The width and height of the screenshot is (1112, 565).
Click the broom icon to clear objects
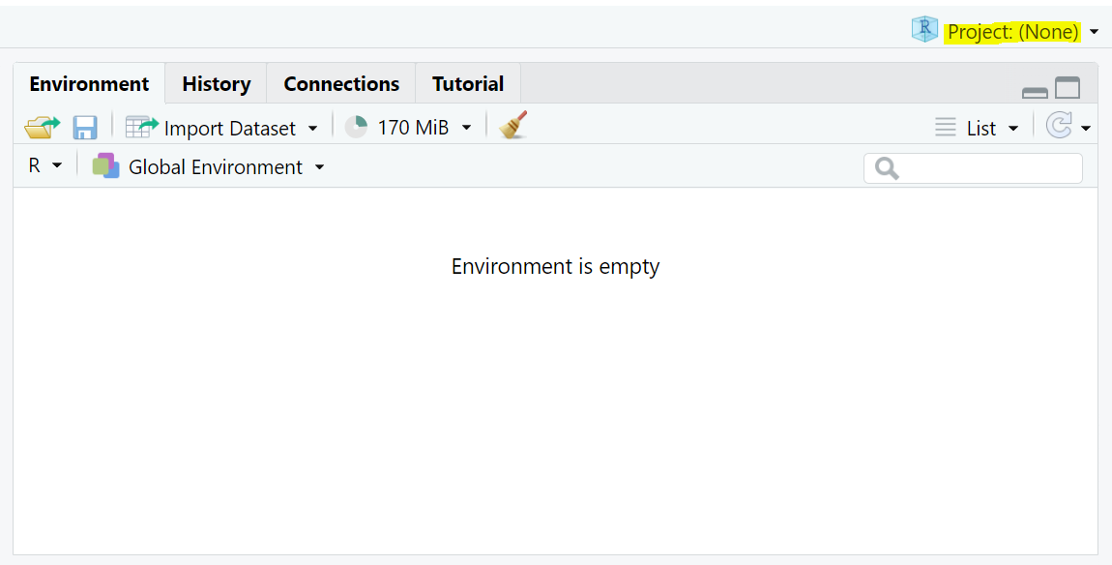tap(513, 126)
